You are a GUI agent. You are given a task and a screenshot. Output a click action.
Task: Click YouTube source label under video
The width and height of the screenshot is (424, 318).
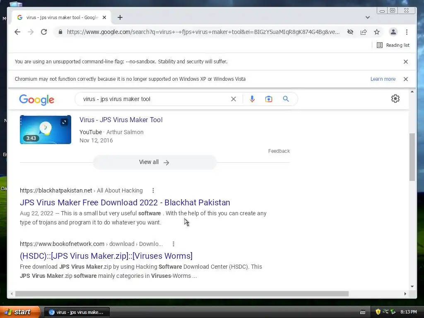click(91, 132)
